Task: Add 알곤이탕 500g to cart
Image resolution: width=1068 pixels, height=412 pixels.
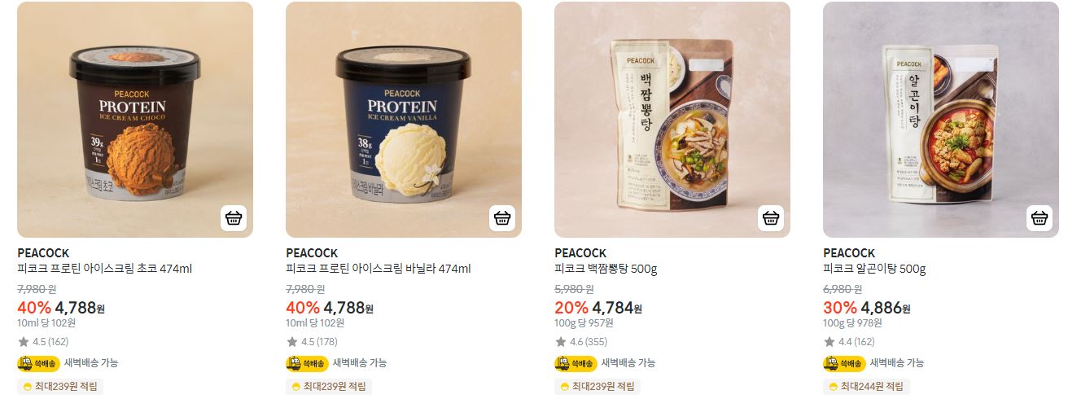Action: click(1040, 218)
